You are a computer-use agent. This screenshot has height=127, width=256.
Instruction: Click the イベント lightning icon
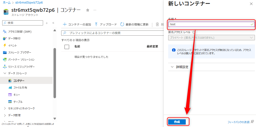pyautogui.click(x=5, y=46)
